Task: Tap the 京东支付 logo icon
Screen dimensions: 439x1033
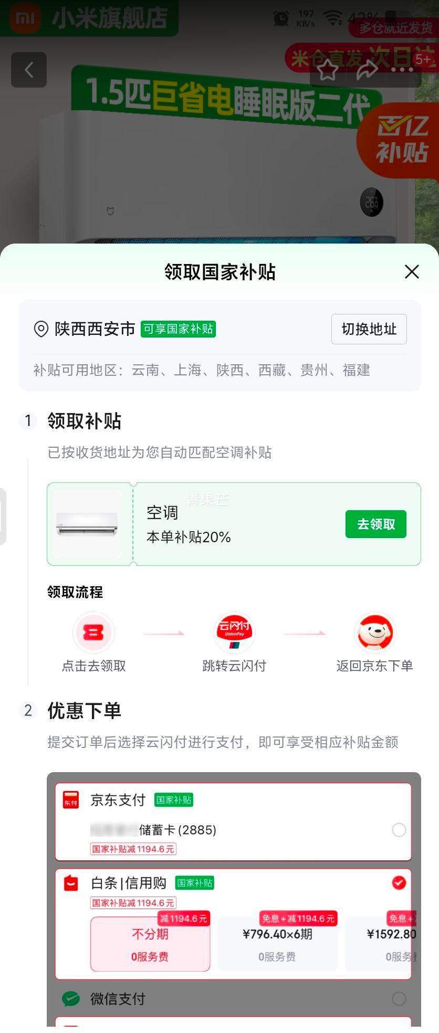Action: (71, 800)
